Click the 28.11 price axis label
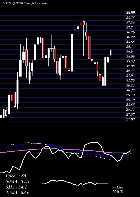 click(x=130, y=109)
